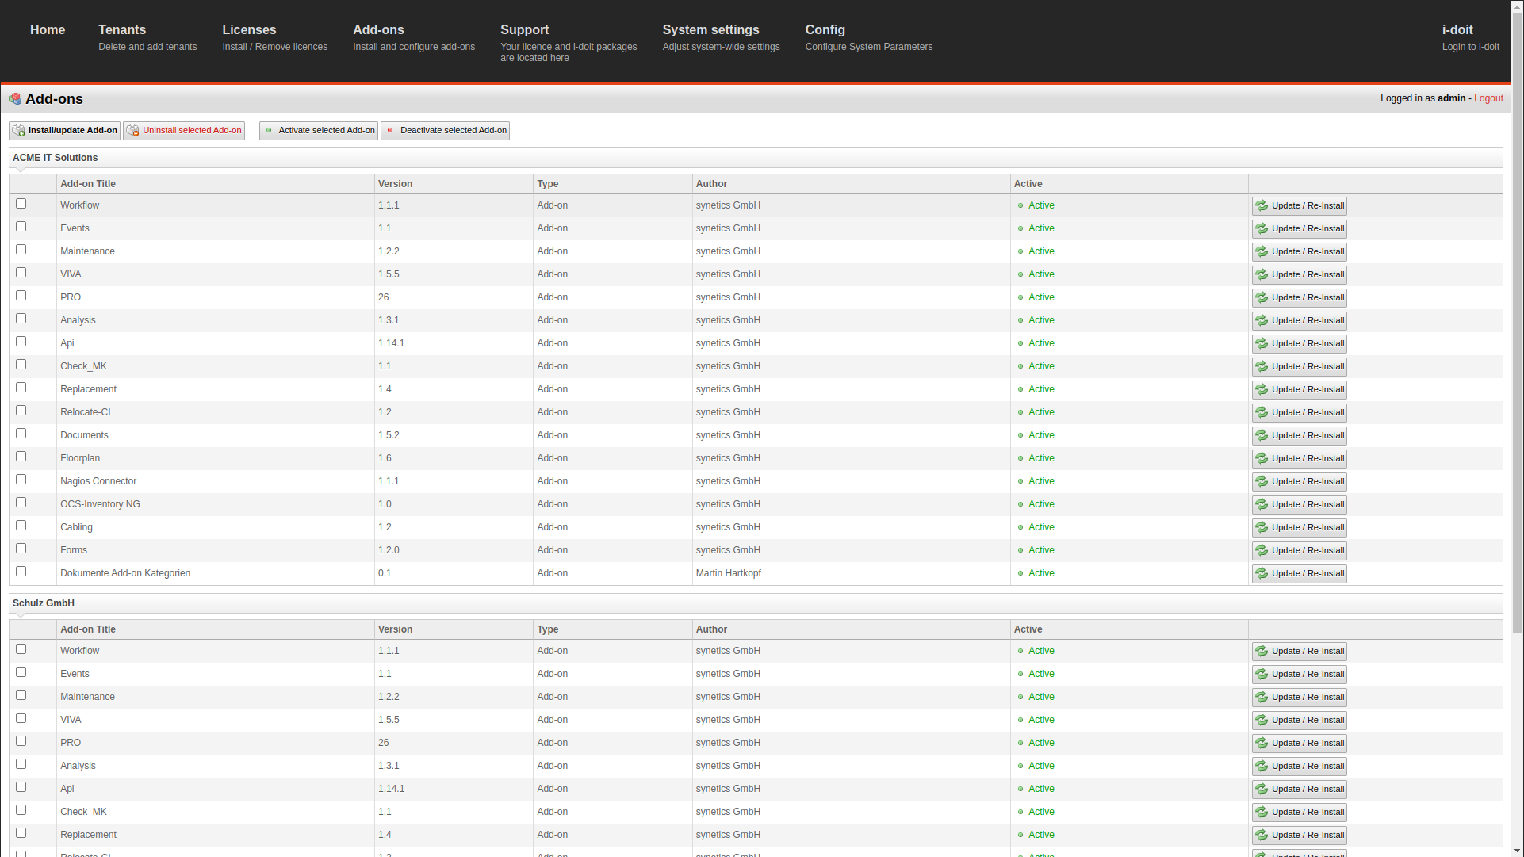This screenshot has width=1524, height=857.
Task: Tick the Schulz GmbH Maintenance checkbox
Action: [21, 695]
